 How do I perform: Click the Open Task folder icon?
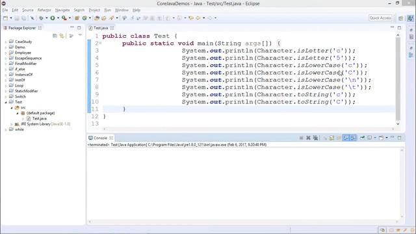point(104,18)
